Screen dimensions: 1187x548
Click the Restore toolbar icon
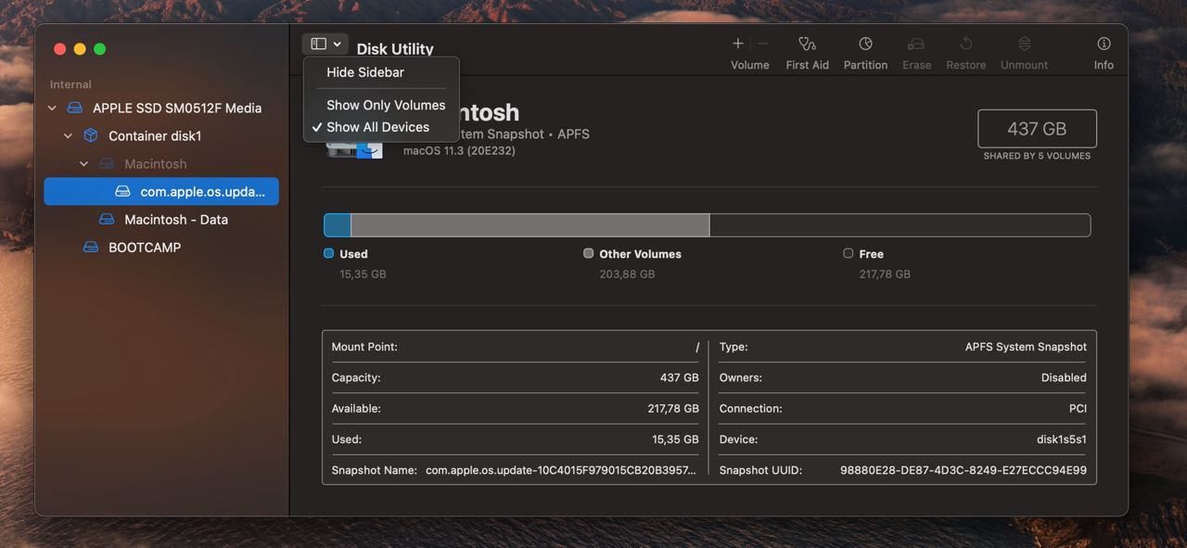(965, 44)
